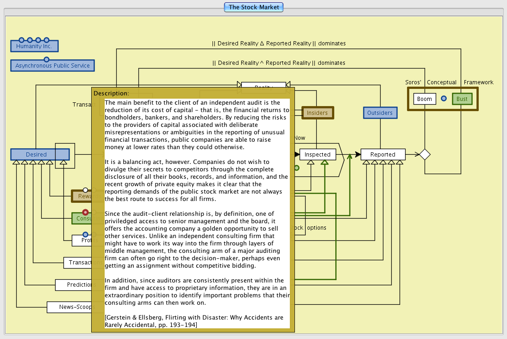
Task: Select the green Bust node
Action: pos(462,99)
